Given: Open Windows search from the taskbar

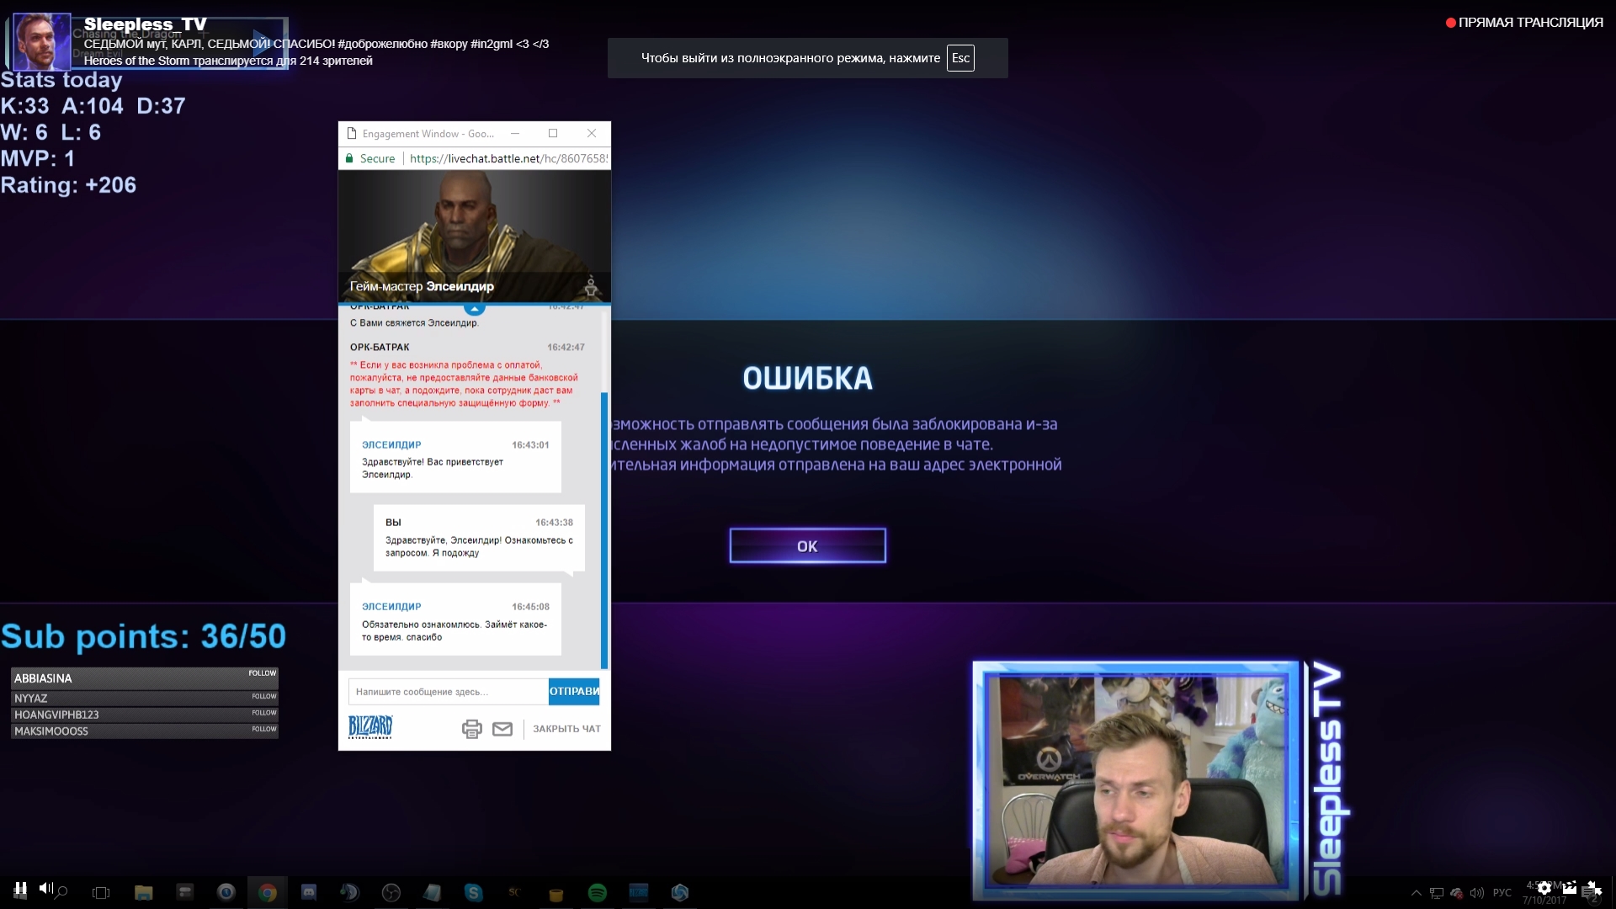Looking at the screenshot, I should pyautogui.click(x=61, y=892).
